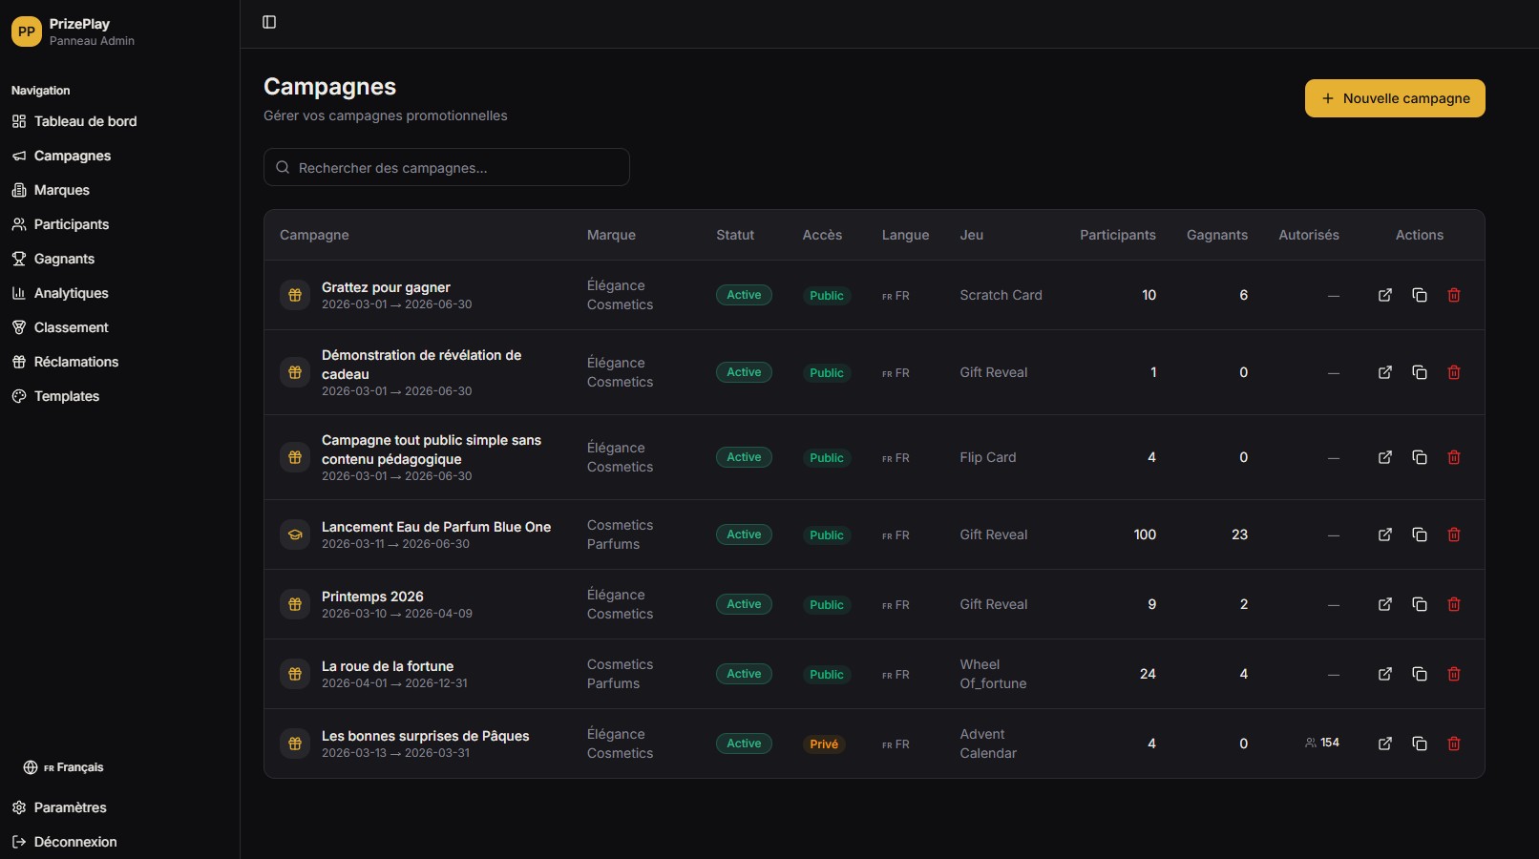Duplicate the Printemps 2026 campaign
The width and height of the screenshot is (1539, 859).
coord(1419,604)
